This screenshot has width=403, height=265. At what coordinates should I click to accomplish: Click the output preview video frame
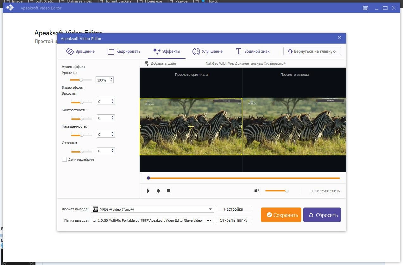294,127
